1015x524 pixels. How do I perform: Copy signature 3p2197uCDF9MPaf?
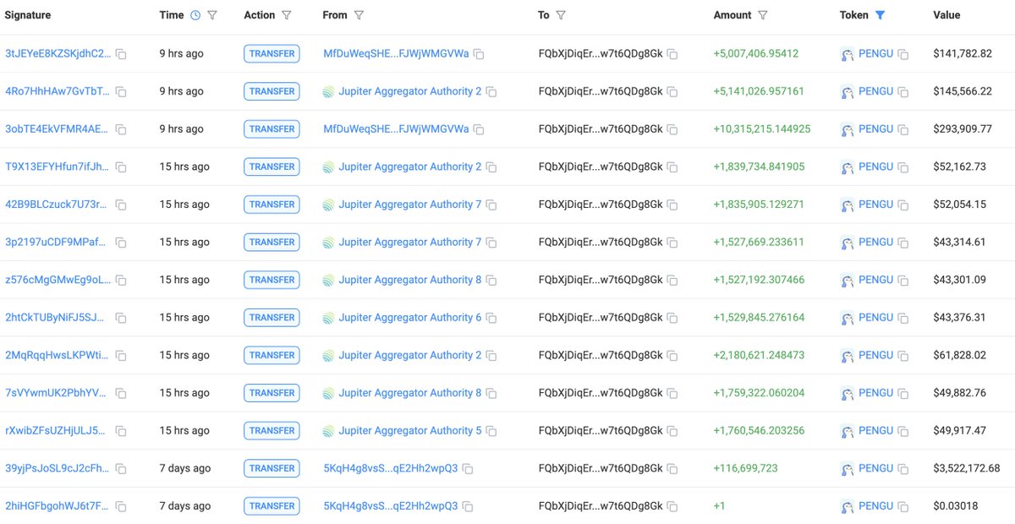point(121,243)
